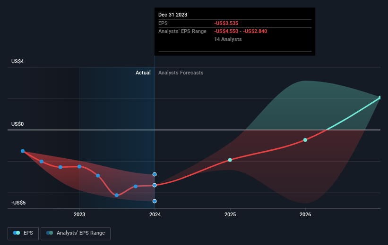Click the EPS value -US$3.535 in tooltip
The height and width of the screenshot is (245, 388).
(x=226, y=23)
